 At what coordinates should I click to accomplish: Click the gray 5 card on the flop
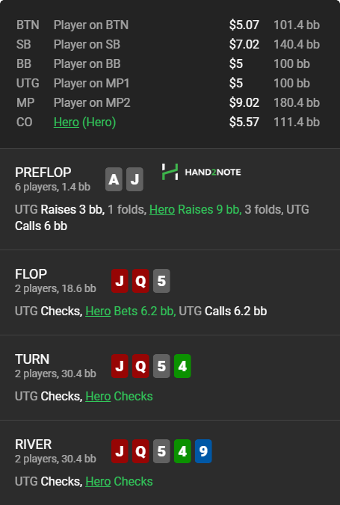click(x=161, y=281)
